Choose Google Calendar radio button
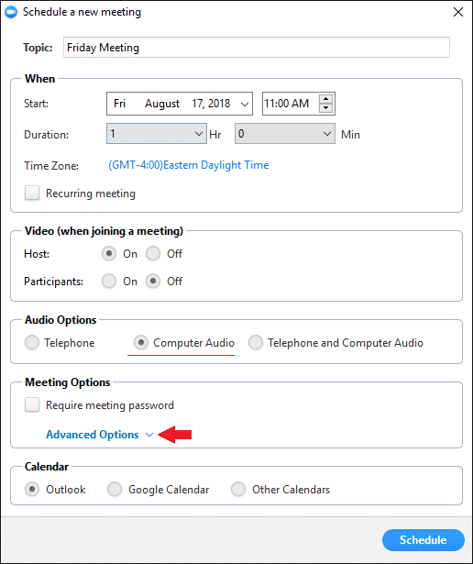473x564 pixels. click(x=115, y=489)
